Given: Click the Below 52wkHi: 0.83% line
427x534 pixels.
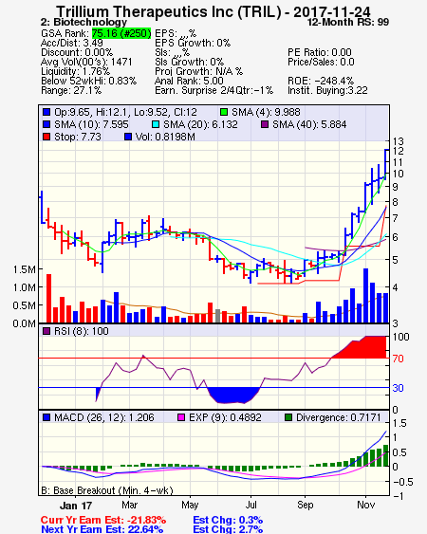Looking at the screenshot, I should 88,81.
